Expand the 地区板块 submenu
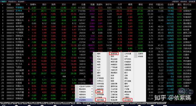The height and width of the screenshot is (106, 196). tap(84, 97)
